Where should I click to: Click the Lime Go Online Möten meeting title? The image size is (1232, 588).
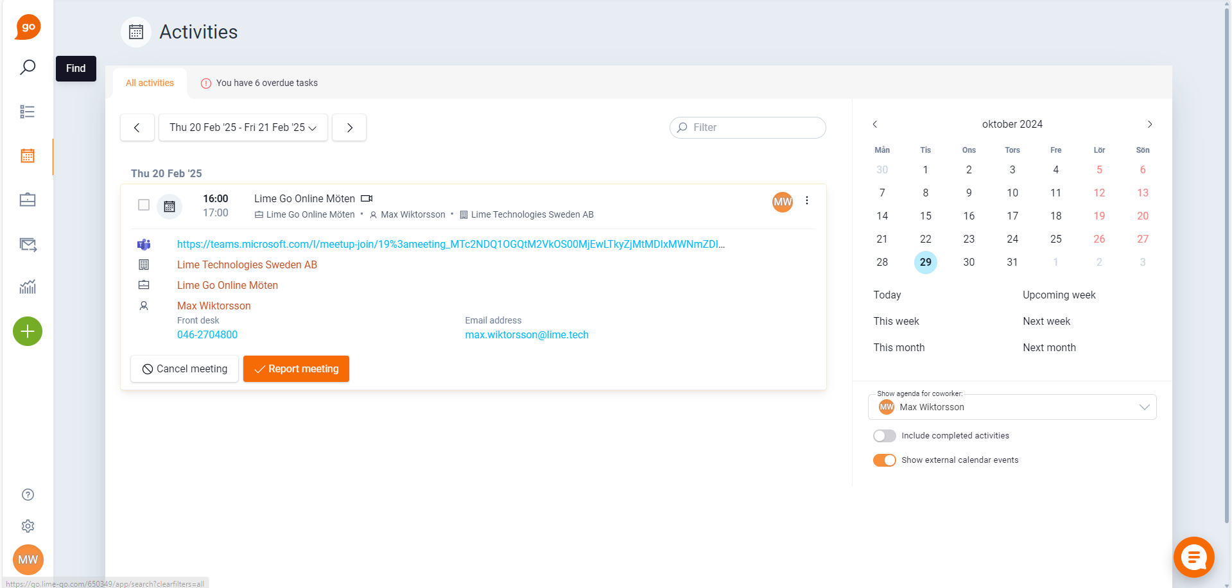point(304,198)
